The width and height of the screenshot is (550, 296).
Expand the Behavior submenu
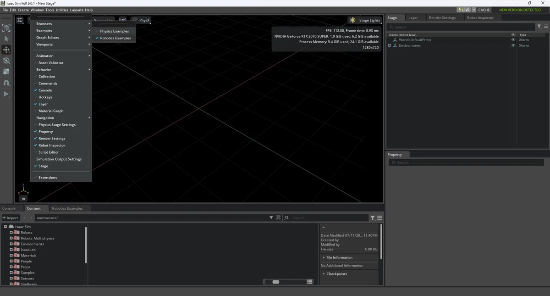(x=61, y=70)
